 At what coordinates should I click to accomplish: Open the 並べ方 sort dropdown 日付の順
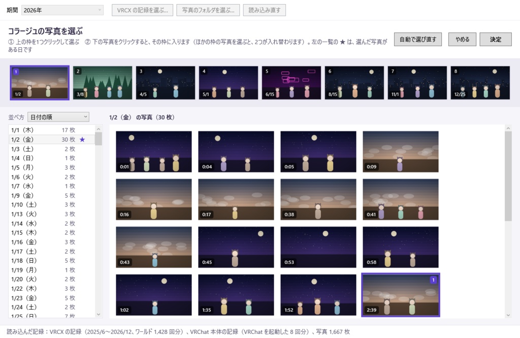pyautogui.click(x=58, y=117)
